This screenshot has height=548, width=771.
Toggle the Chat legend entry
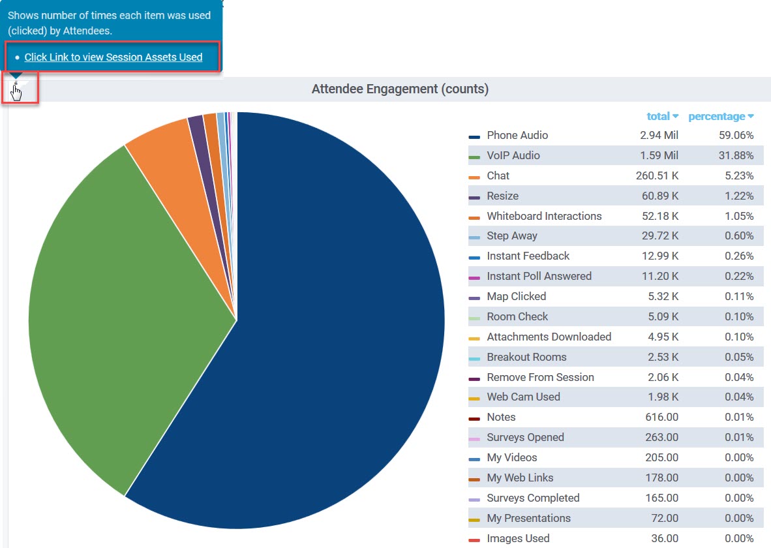pos(498,176)
